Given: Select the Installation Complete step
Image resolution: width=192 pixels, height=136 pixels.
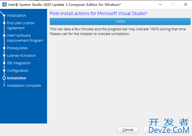Looking at the screenshot, I should point(24,86).
